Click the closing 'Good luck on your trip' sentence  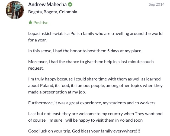(x=84, y=131)
